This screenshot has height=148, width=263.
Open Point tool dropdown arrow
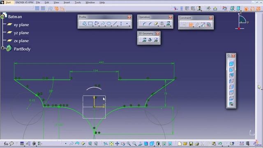pyautogui.click(x=129, y=26)
